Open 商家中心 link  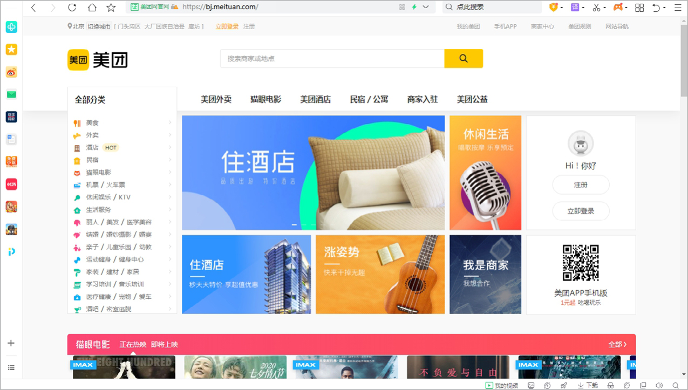(542, 26)
